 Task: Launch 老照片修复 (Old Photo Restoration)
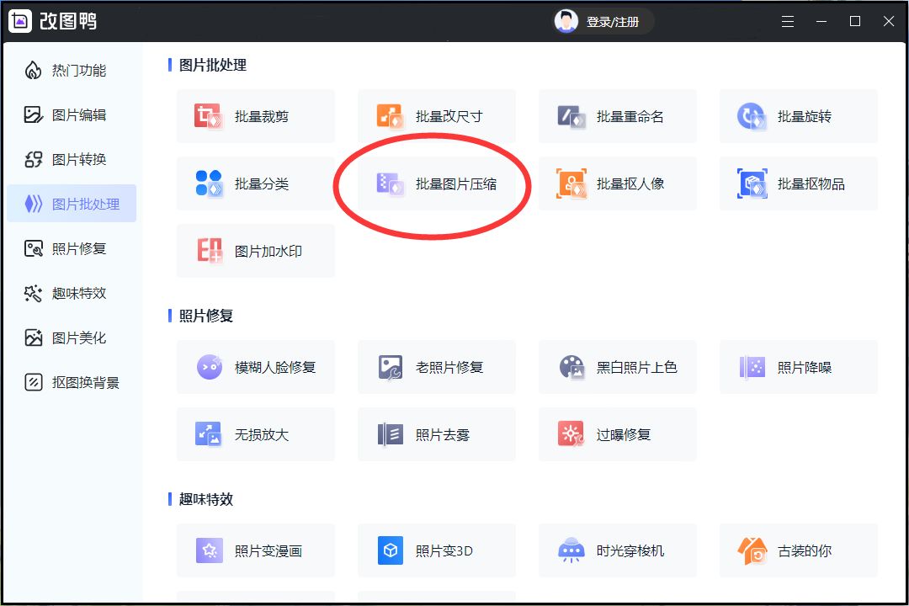tap(436, 367)
